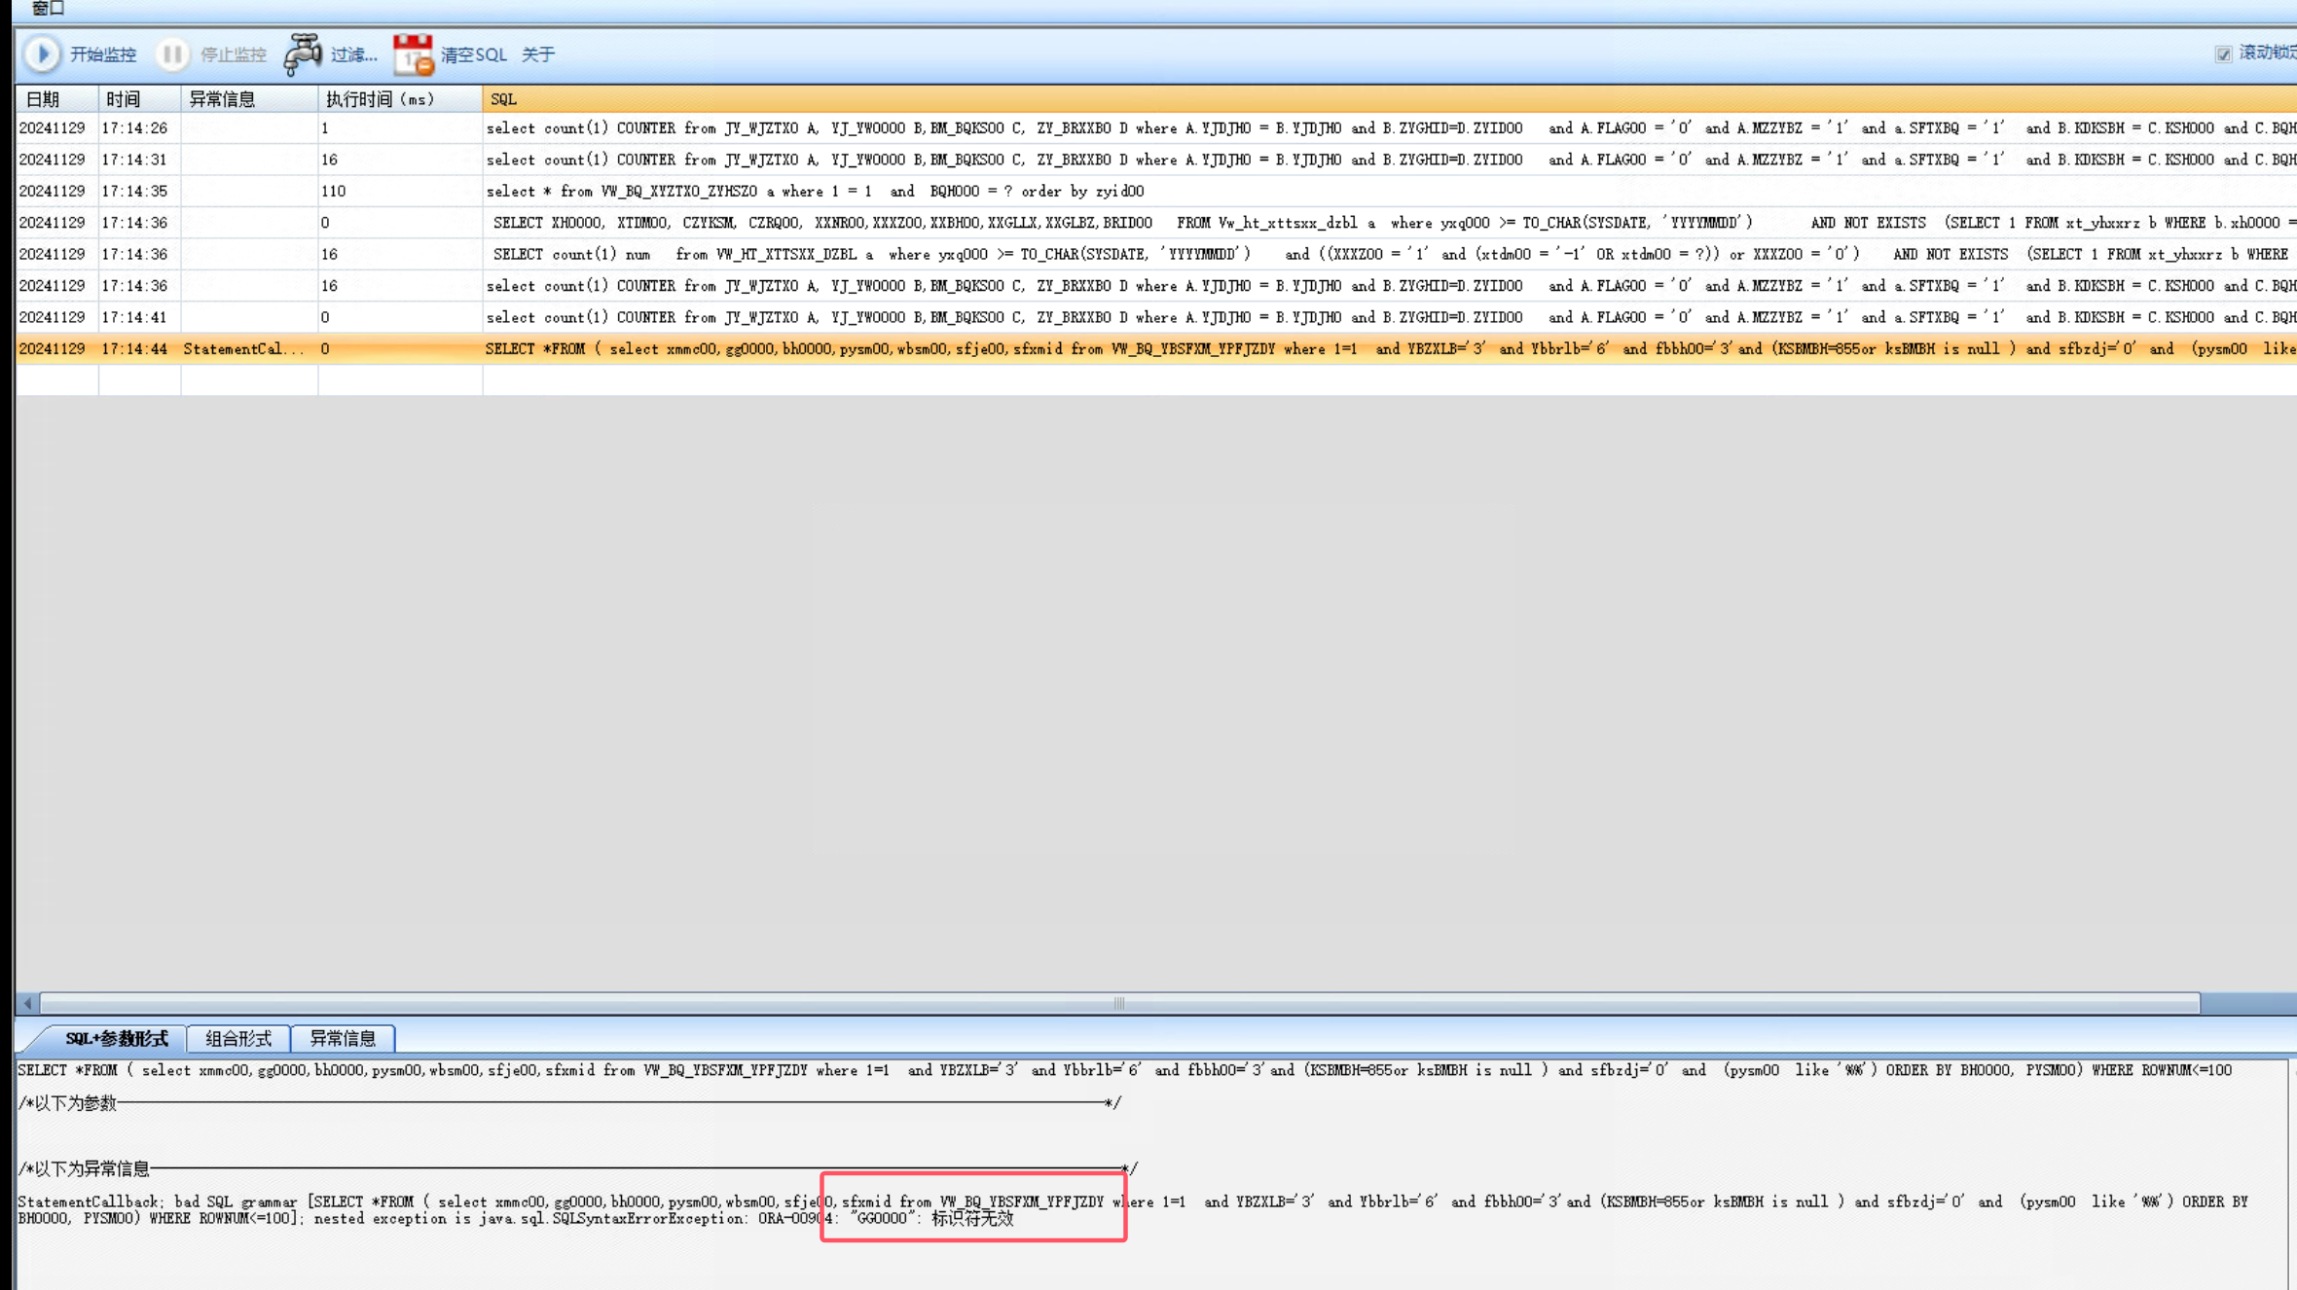
Task: Click the clear SQL calendar icon
Action: 413,54
